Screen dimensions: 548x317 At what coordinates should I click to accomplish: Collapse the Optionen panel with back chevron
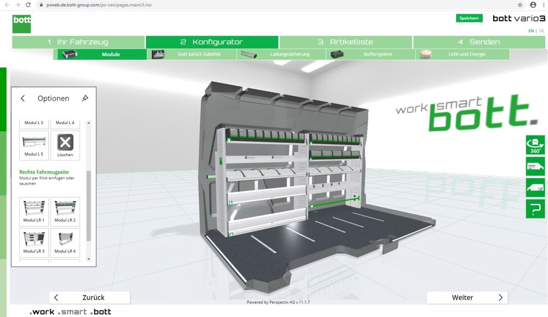[22, 98]
